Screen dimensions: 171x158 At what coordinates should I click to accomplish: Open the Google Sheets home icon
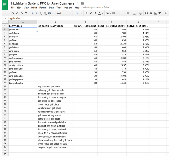click(5, 5)
